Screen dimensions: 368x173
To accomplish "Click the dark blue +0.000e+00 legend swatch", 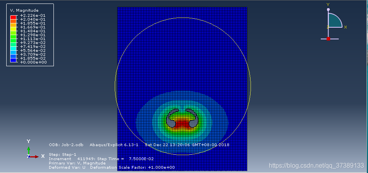I will coord(13,61).
